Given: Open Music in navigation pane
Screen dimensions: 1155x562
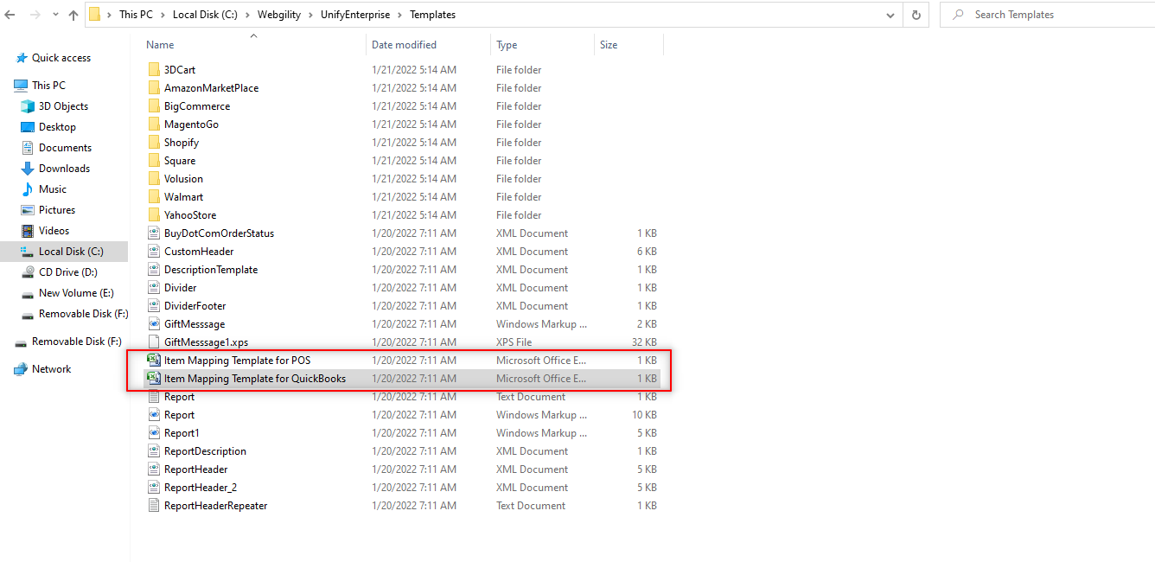Looking at the screenshot, I should [x=52, y=189].
